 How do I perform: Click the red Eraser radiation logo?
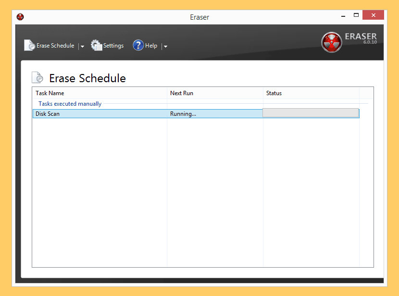(x=331, y=42)
